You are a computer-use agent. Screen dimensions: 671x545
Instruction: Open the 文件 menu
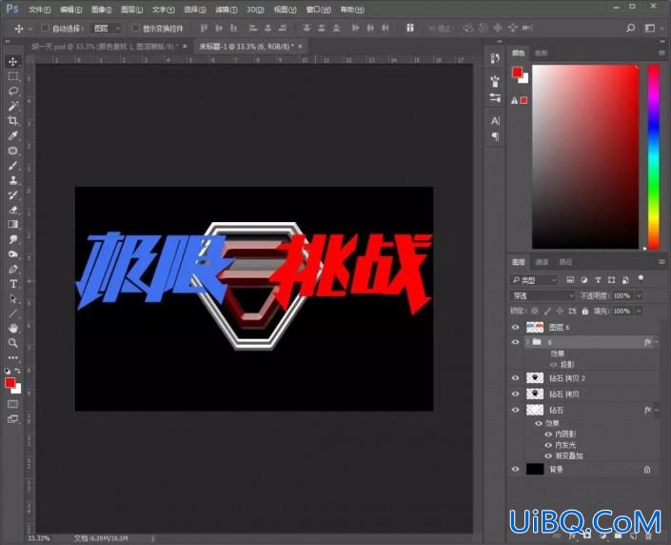coord(39,10)
